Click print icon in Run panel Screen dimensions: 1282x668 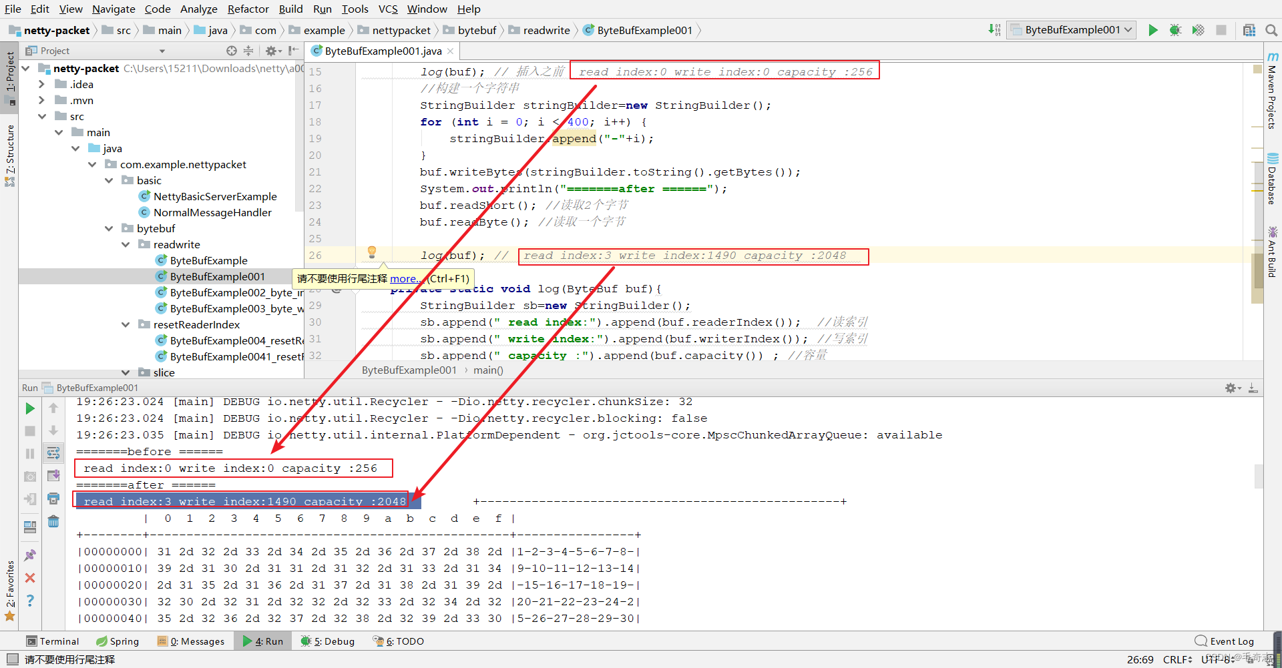click(53, 498)
